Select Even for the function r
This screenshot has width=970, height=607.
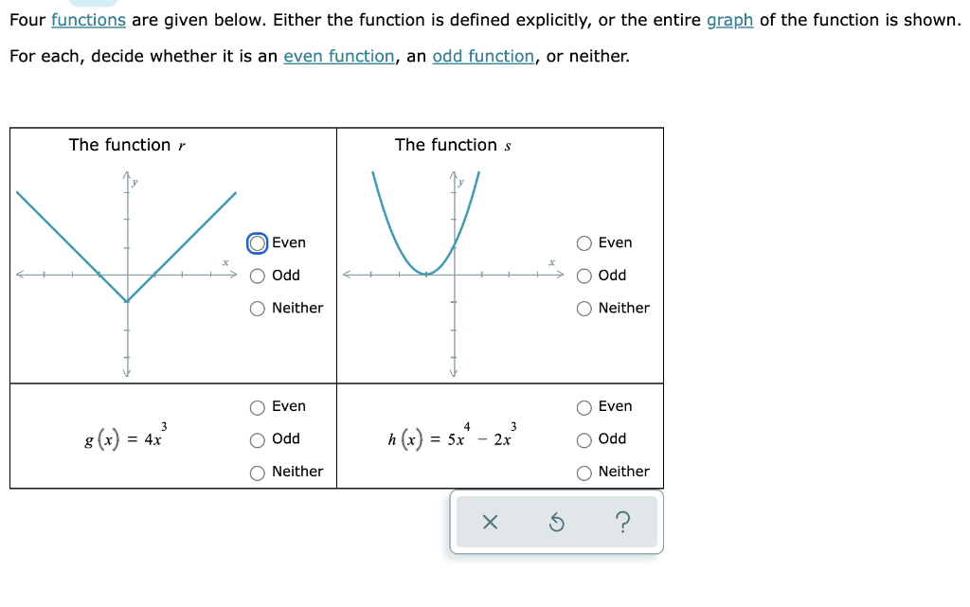[x=257, y=242]
